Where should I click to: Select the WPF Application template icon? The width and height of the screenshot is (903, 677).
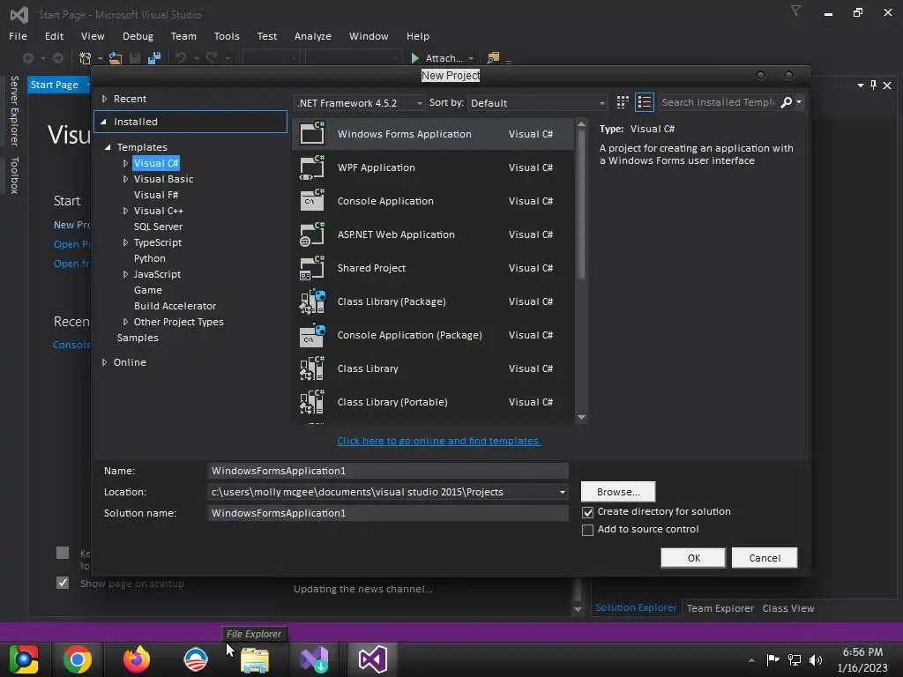click(312, 167)
